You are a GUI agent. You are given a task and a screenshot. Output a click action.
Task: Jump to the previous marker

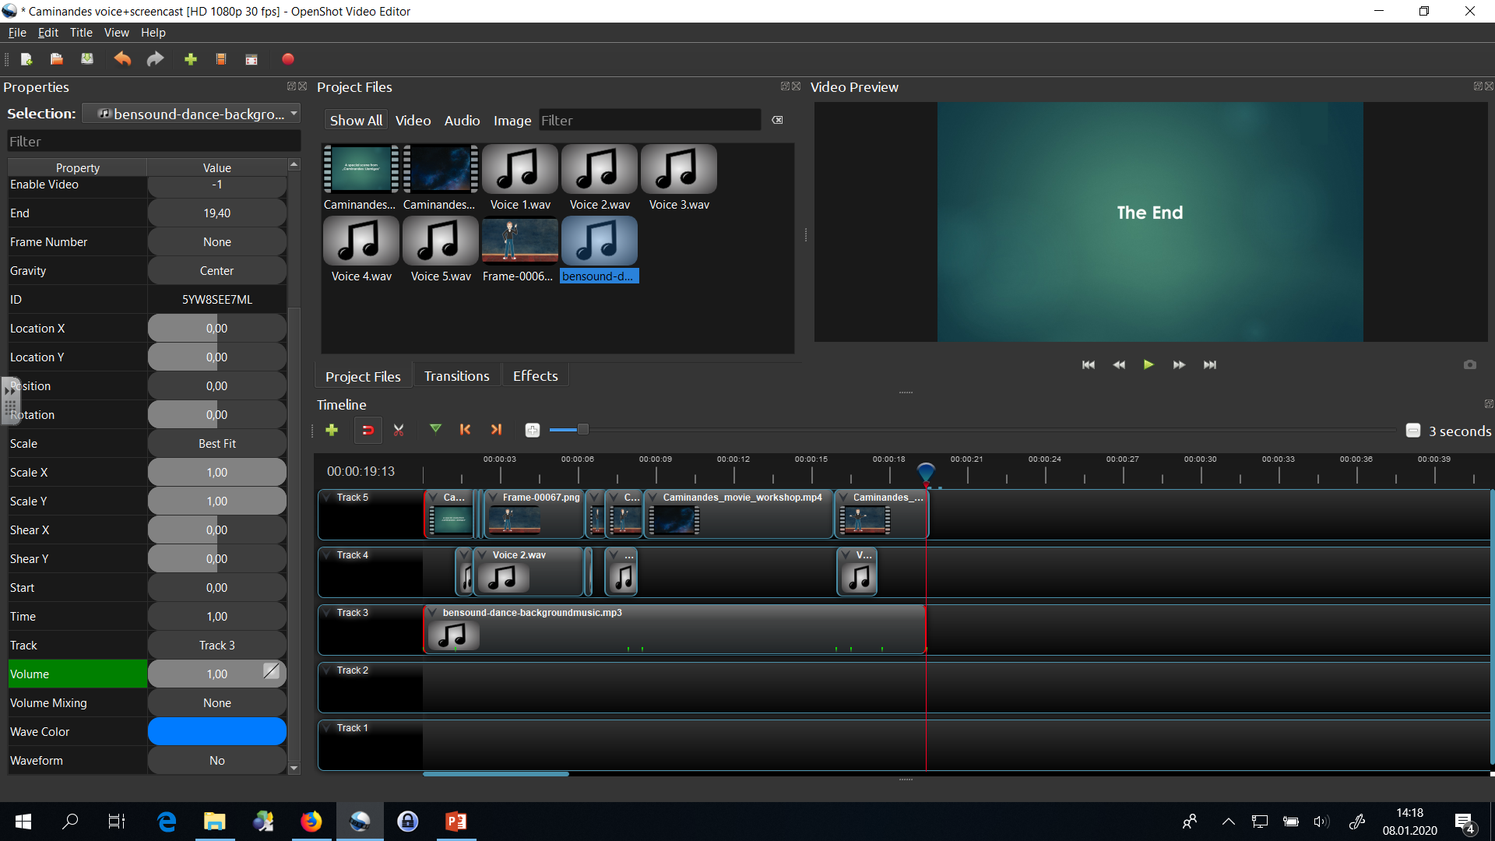[x=466, y=430]
